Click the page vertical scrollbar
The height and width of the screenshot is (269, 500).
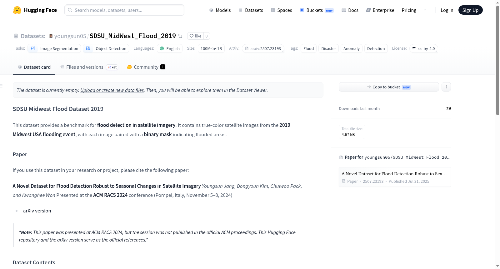pyautogui.click(x=497, y=61)
